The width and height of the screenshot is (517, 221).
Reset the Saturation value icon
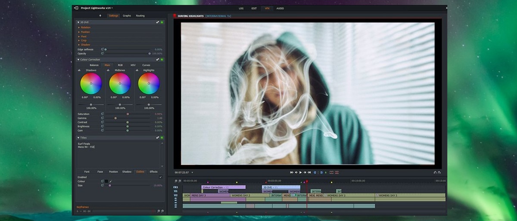[102, 114]
